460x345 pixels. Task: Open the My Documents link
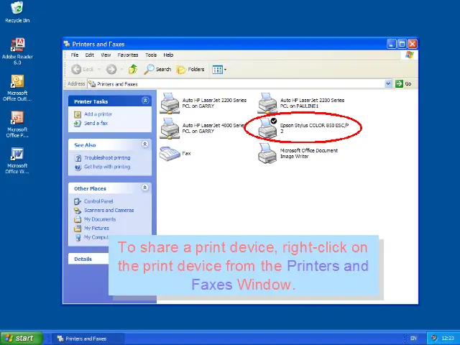[100, 219]
